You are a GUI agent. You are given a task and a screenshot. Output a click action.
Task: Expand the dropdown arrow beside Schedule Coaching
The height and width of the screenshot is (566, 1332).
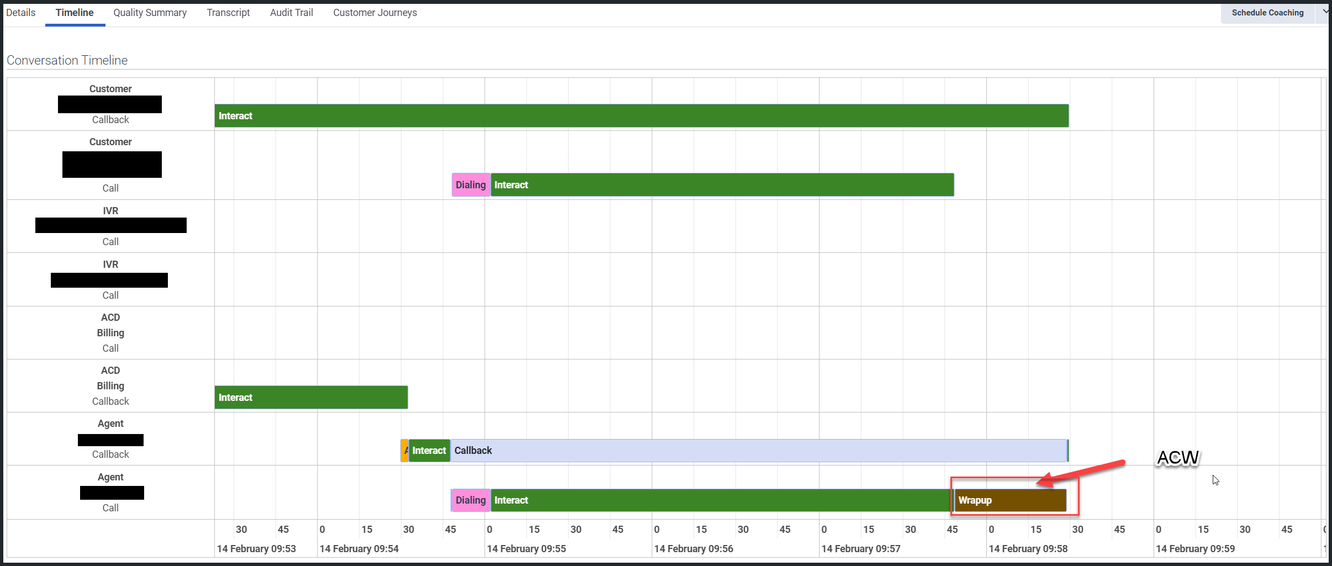(x=1325, y=12)
